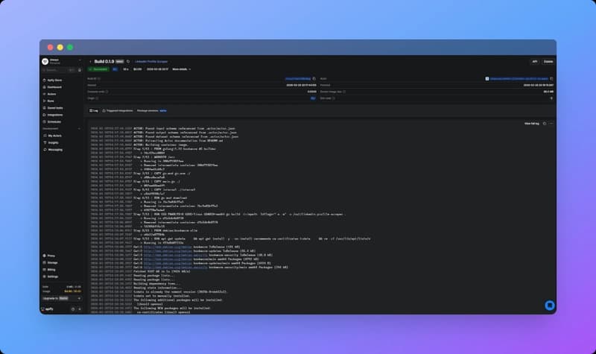Click the API button
This screenshot has width=596, height=354.
[535, 62]
